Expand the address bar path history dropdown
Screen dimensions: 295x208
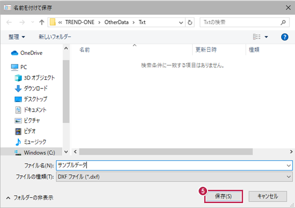click(x=181, y=23)
